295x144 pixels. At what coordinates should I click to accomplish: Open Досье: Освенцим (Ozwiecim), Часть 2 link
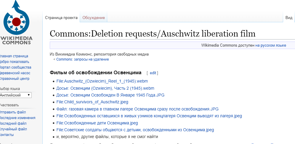pyautogui.click(x=105, y=88)
